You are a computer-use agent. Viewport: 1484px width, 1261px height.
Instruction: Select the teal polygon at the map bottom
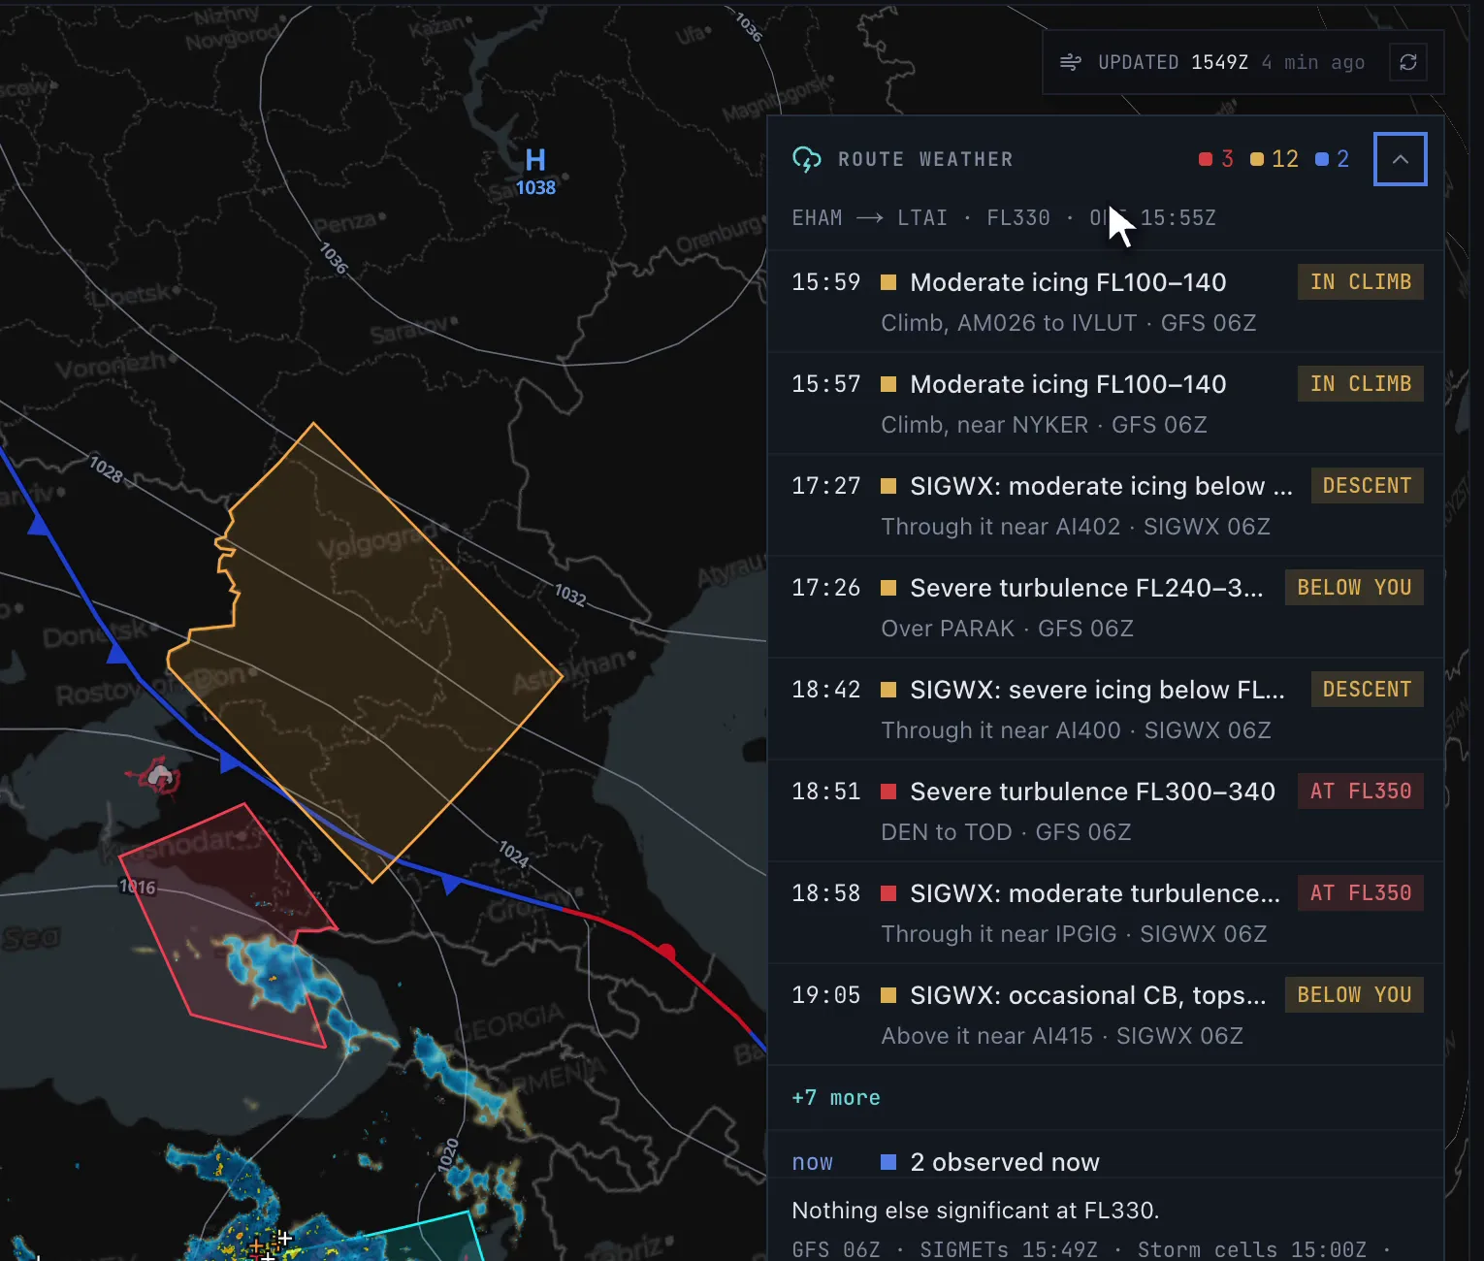coord(427,1238)
